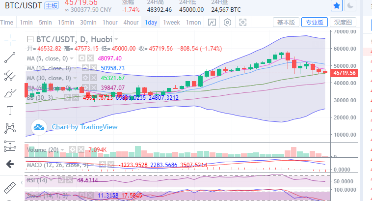The height and width of the screenshot is (201, 372).
Task: Open the 深度图 depth chart
Action: click(x=343, y=22)
